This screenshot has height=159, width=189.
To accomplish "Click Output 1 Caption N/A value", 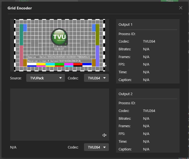I will coord(146,80).
